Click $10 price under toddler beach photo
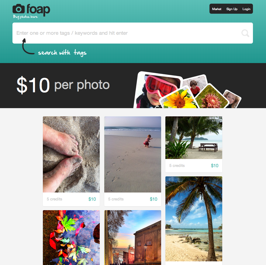266x265 pixels. coord(154,199)
